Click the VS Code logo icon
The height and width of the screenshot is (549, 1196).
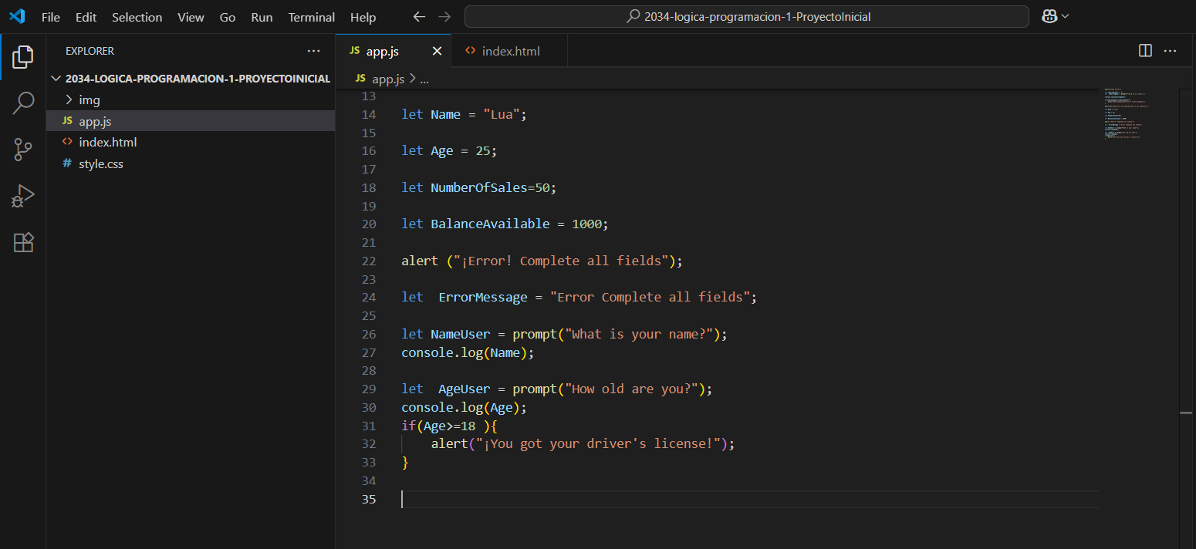(17, 16)
